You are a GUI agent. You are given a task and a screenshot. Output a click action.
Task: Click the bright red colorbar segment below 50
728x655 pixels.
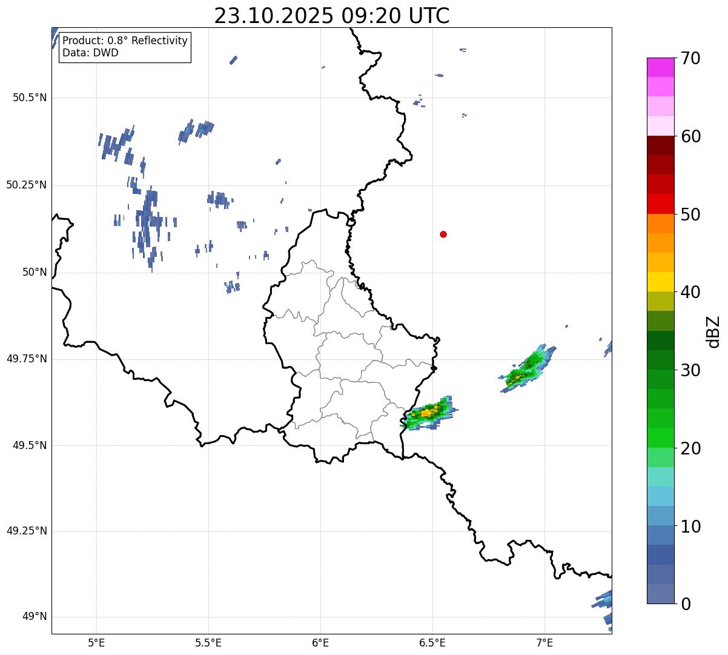click(660, 204)
